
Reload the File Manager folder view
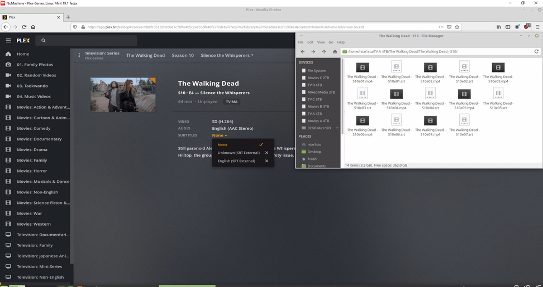pyautogui.click(x=536, y=51)
